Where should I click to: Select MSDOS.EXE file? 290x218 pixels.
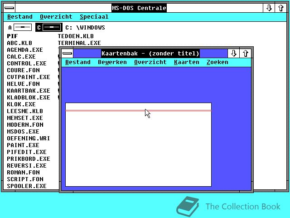[x=23, y=132]
